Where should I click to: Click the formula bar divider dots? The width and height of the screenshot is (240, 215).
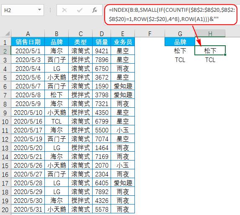(x=50, y=10)
